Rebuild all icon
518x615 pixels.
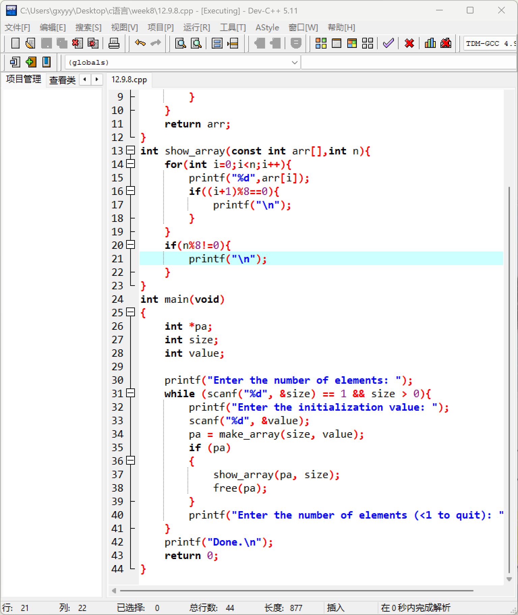[x=368, y=43]
